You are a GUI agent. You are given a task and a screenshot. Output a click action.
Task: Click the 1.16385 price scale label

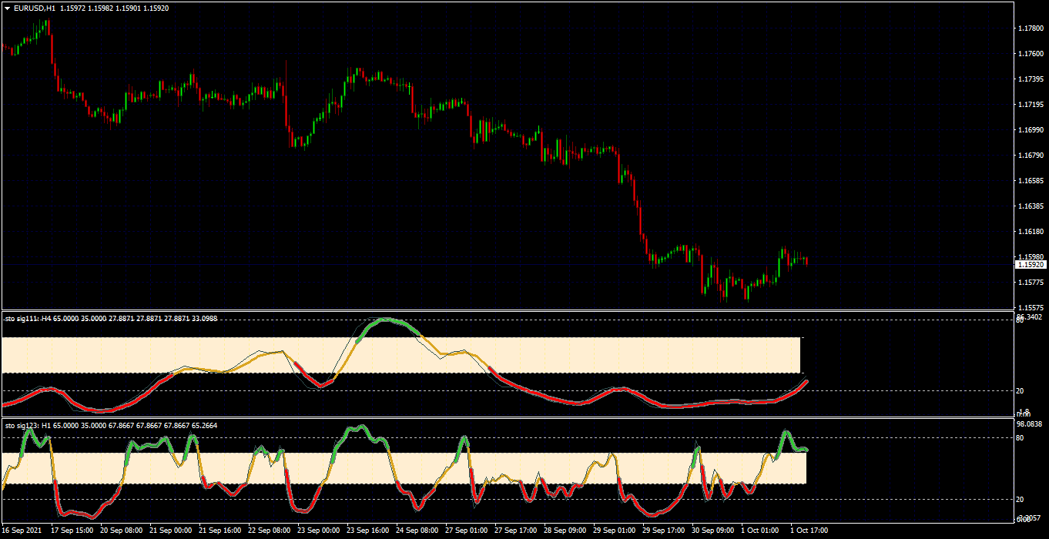tap(1031, 206)
